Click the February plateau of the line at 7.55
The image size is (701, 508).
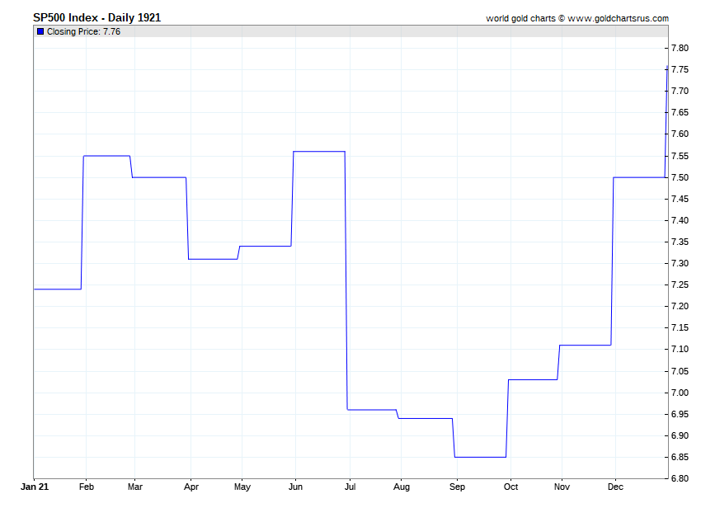coord(107,156)
